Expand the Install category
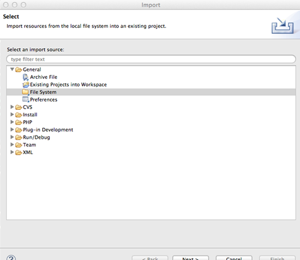Viewport: 300px width, 260px height. [x=12, y=114]
